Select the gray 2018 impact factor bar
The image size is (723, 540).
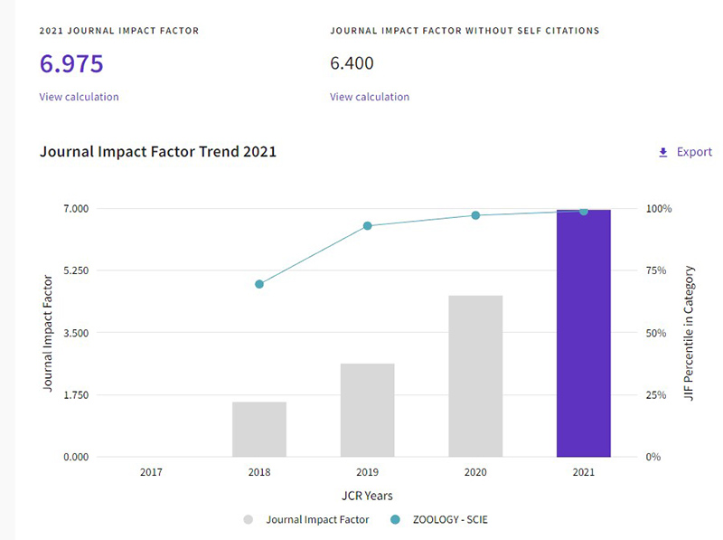(x=258, y=430)
